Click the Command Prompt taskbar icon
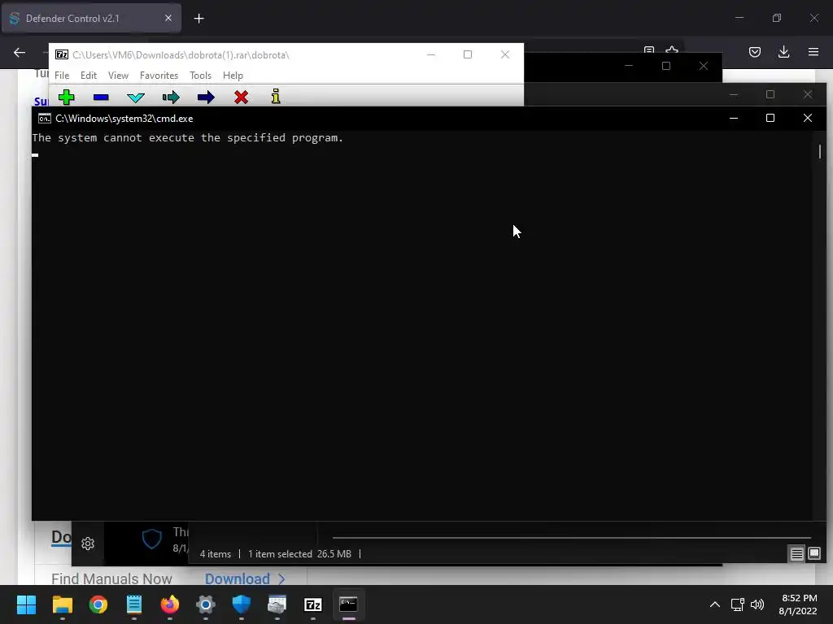The image size is (833, 624). click(x=348, y=604)
